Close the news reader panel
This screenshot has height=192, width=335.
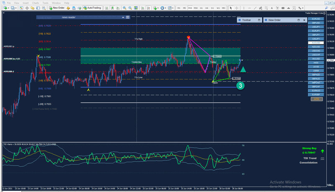pyautogui.click(x=127, y=18)
